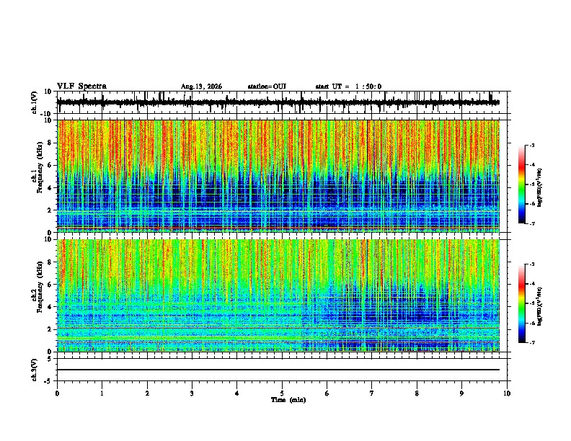Click the '2' kHz tick of ch.1 spectrogram
The image size is (571, 441).
[50, 210]
